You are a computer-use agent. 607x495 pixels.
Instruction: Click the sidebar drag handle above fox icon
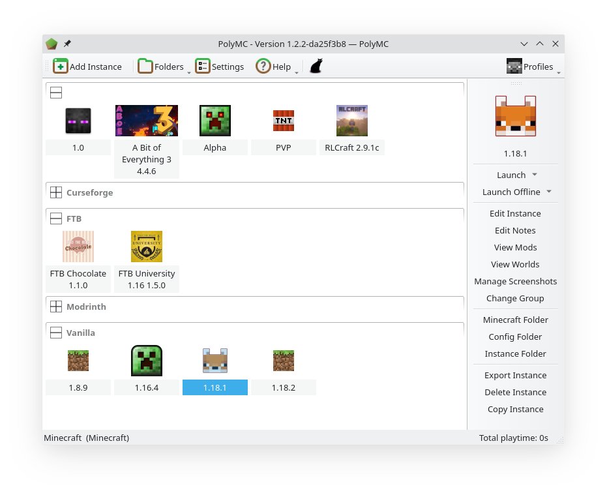[x=516, y=83]
